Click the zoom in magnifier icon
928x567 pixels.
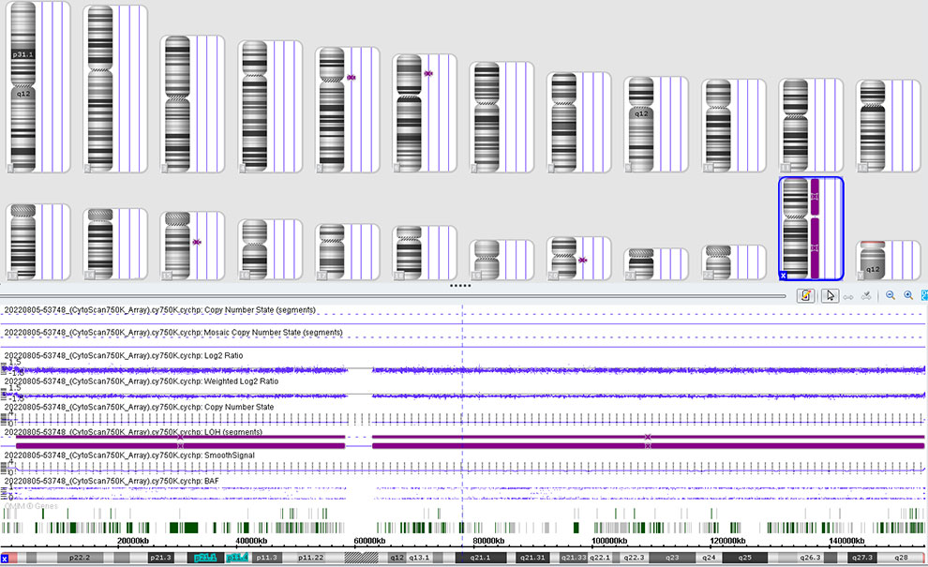point(908,295)
